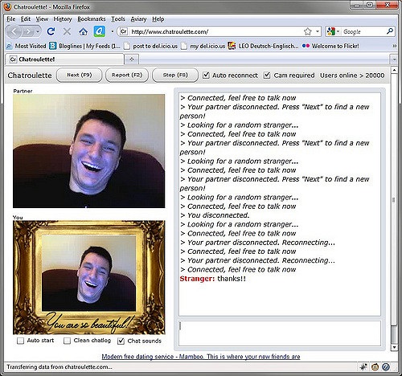Open the Tools menu

pos(118,19)
